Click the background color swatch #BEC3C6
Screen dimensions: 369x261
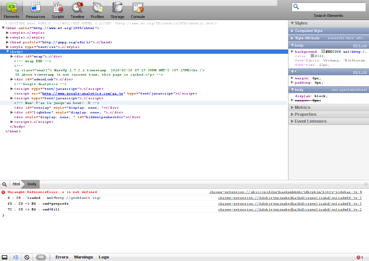tap(323, 52)
